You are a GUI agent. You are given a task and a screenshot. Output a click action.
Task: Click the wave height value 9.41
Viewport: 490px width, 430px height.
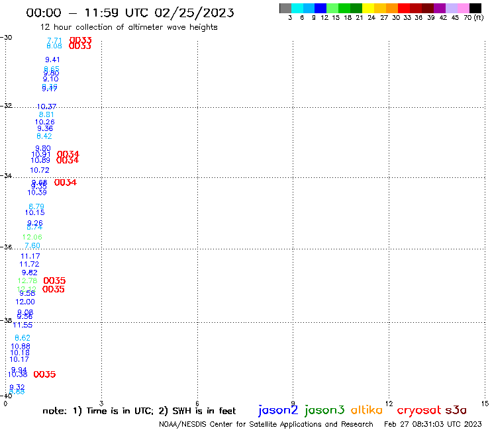point(52,60)
